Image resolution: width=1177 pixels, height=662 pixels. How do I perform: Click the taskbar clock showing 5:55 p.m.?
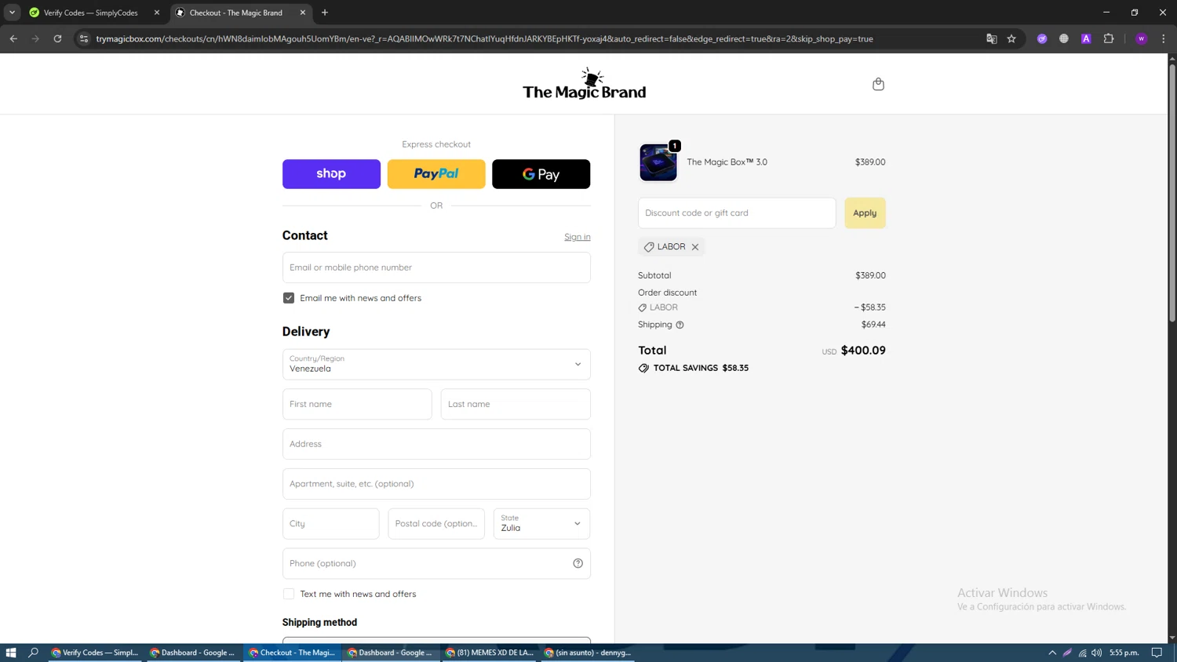coord(1124,653)
